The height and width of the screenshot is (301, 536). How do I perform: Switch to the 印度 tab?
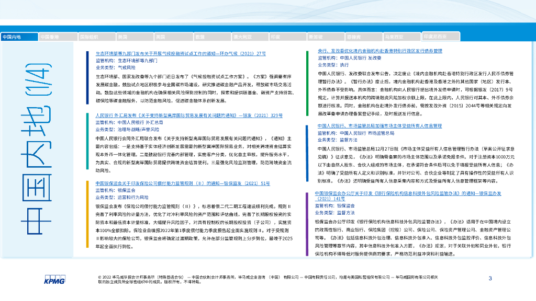point(288,37)
